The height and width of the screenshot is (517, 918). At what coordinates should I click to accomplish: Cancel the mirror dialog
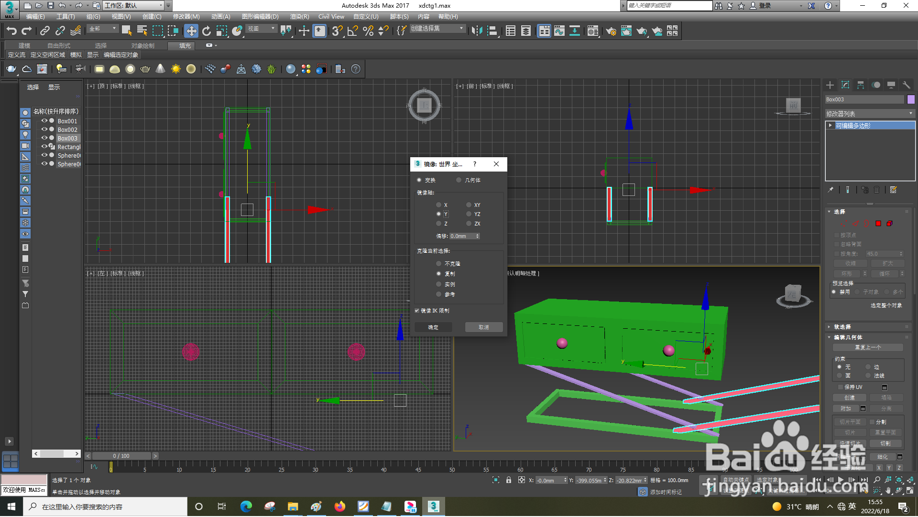pyautogui.click(x=483, y=327)
